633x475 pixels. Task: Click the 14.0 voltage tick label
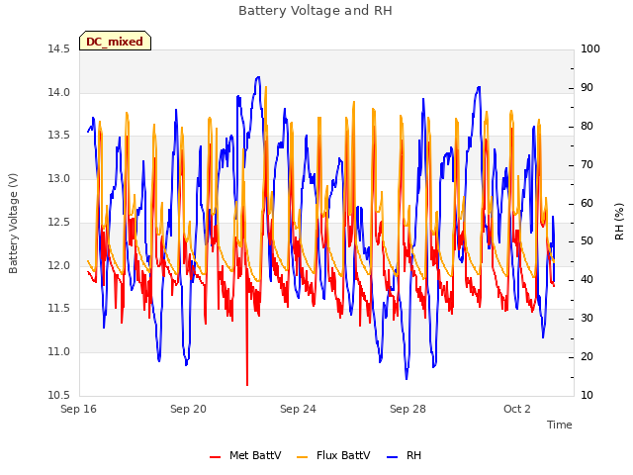59,92
